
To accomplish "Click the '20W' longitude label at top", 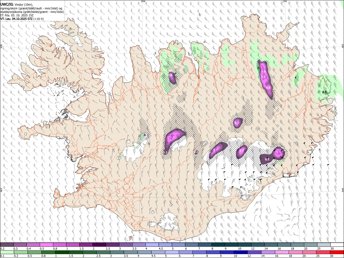I will pos(143,1).
